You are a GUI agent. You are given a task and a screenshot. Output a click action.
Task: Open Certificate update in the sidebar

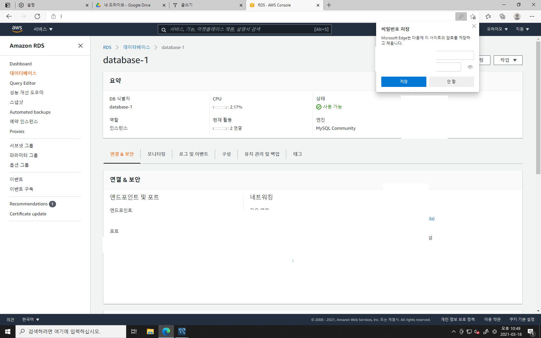point(28,214)
